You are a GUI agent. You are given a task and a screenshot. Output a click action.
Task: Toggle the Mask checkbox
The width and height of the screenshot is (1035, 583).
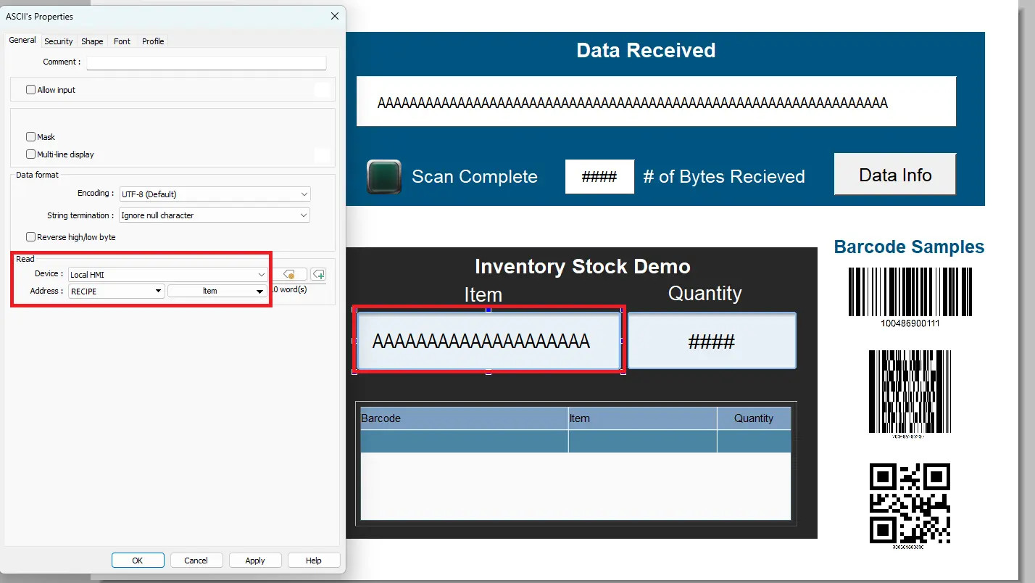click(31, 136)
